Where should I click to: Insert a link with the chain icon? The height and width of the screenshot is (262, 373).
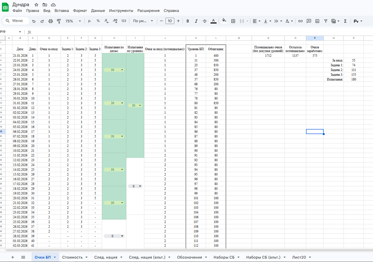coord(300,21)
